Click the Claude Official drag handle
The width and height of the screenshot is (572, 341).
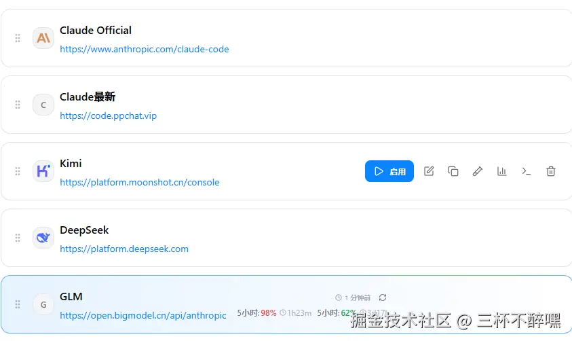click(x=18, y=38)
